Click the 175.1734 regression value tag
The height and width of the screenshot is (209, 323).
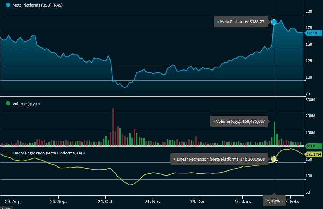(x=313, y=154)
